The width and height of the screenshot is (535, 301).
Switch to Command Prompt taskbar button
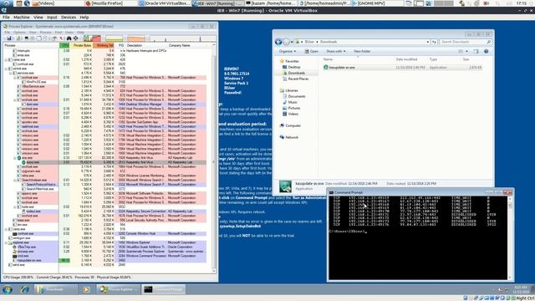[x=164, y=289]
